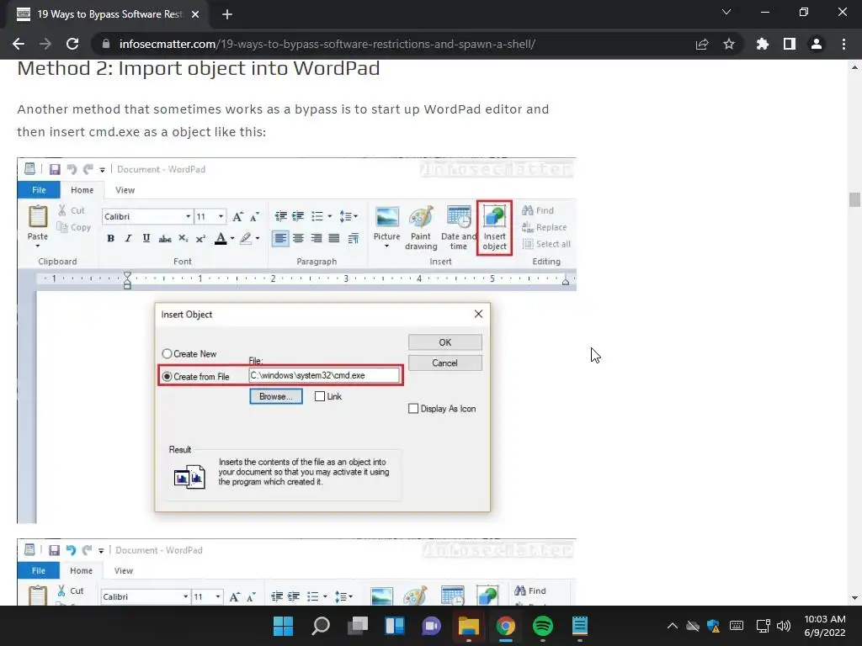Expand the Chrome tab search chevron

(x=726, y=12)
